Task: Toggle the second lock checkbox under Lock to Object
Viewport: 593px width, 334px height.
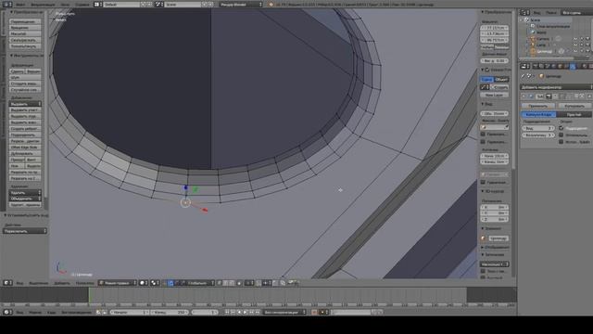Action: (x=483, y=142)
